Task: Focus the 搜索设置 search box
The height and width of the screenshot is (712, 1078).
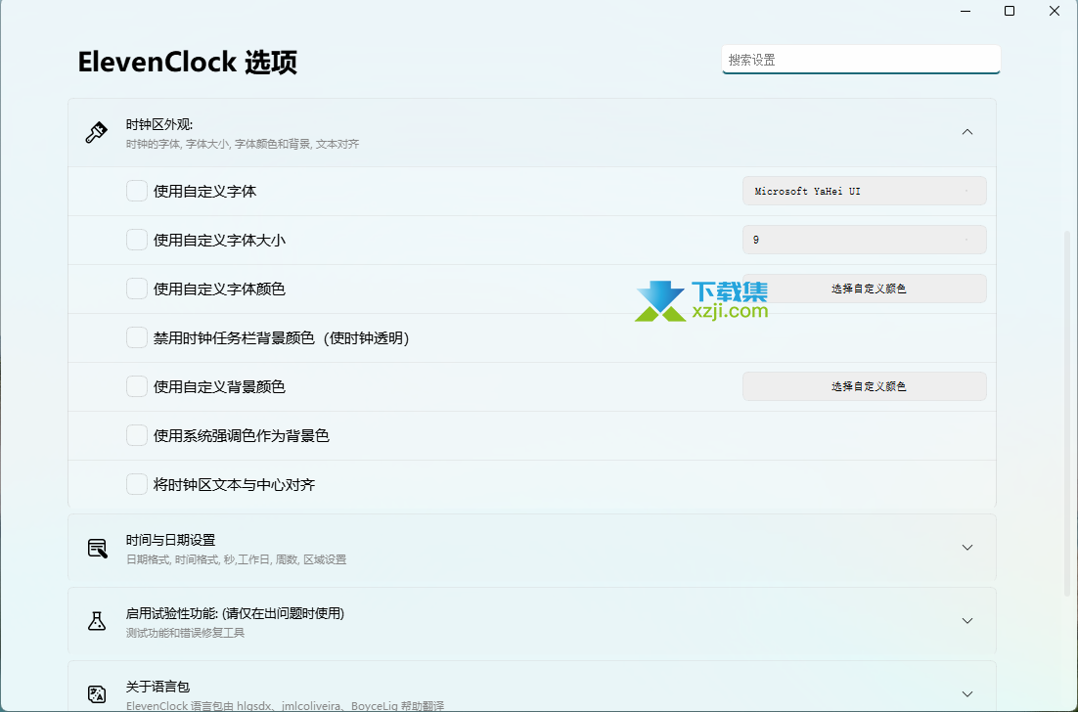Action: 861,60
